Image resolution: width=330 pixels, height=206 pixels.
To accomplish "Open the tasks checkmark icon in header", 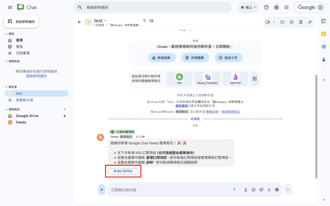I will [x=292, y=22].
